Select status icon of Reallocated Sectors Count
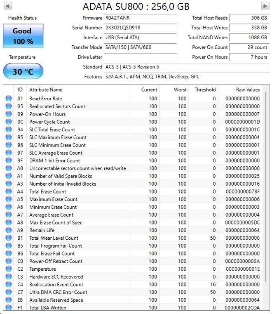 pyautogui.click(x=9, y=106)
